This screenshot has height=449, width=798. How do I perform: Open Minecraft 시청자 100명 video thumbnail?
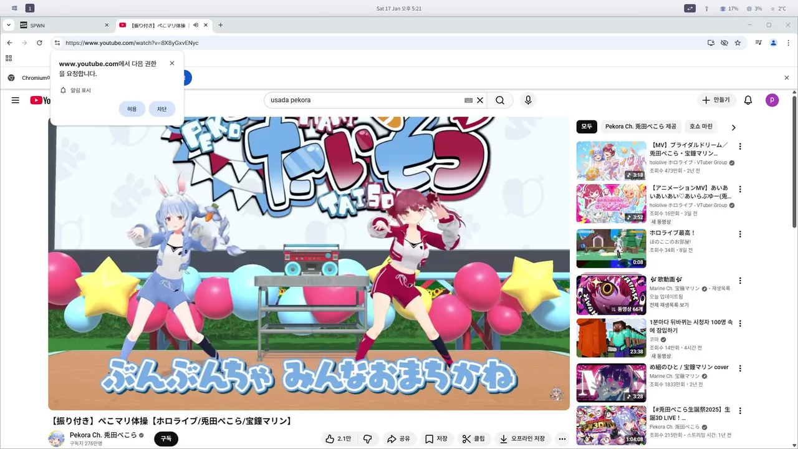611,338
